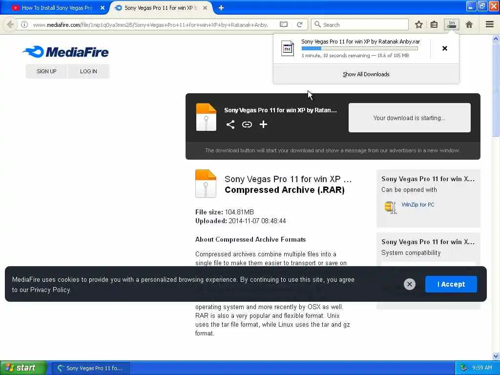Click the Sony Vegas Pro 11 taskbar button

tap(91, 368)
